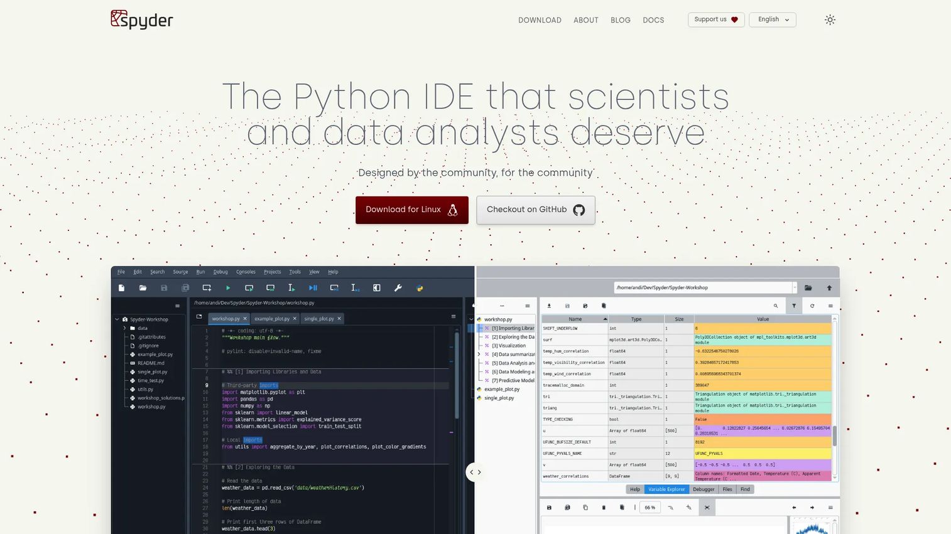Viewport: 951px width, 534px height.
Task: Click green Run file play icon
Action: [x=228, y=288]
